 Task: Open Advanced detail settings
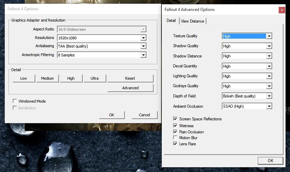pyautogui.click(x=130, y=88)
